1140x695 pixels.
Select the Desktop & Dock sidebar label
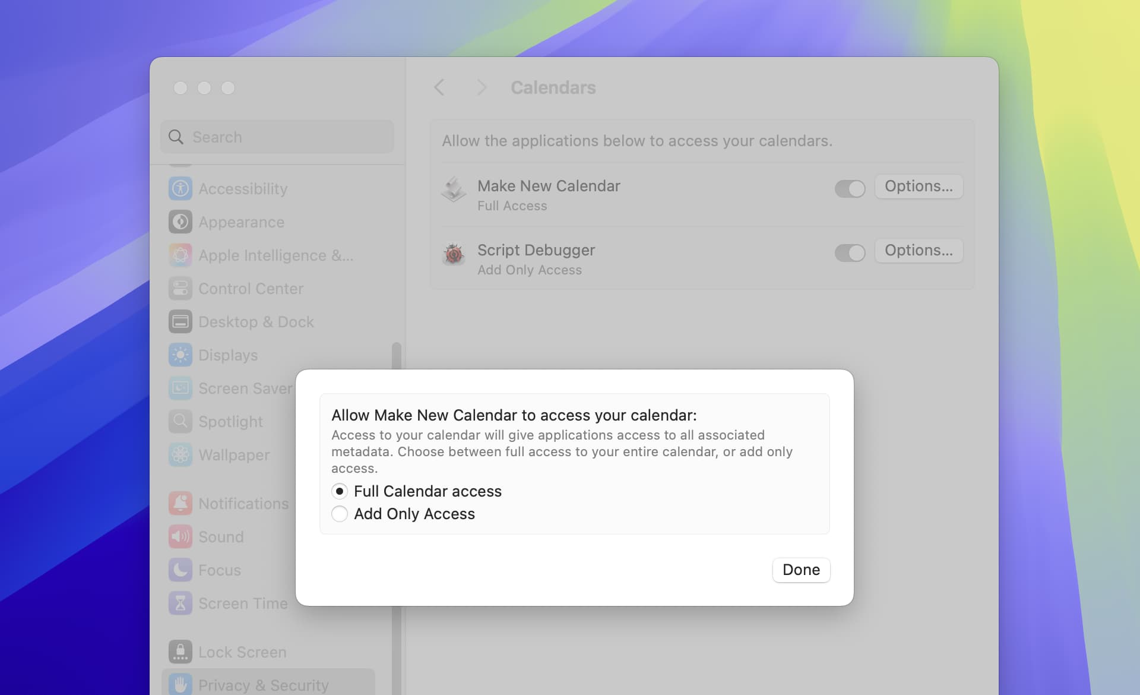coord(256,322)
